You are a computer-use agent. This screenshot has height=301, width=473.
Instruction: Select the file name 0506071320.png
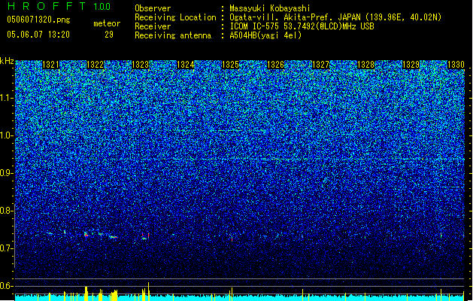(x=38, y=20)
